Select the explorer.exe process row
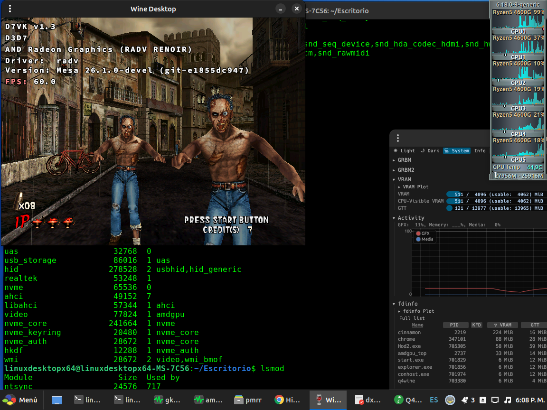The image size is (547, 410). click(472, 367)
